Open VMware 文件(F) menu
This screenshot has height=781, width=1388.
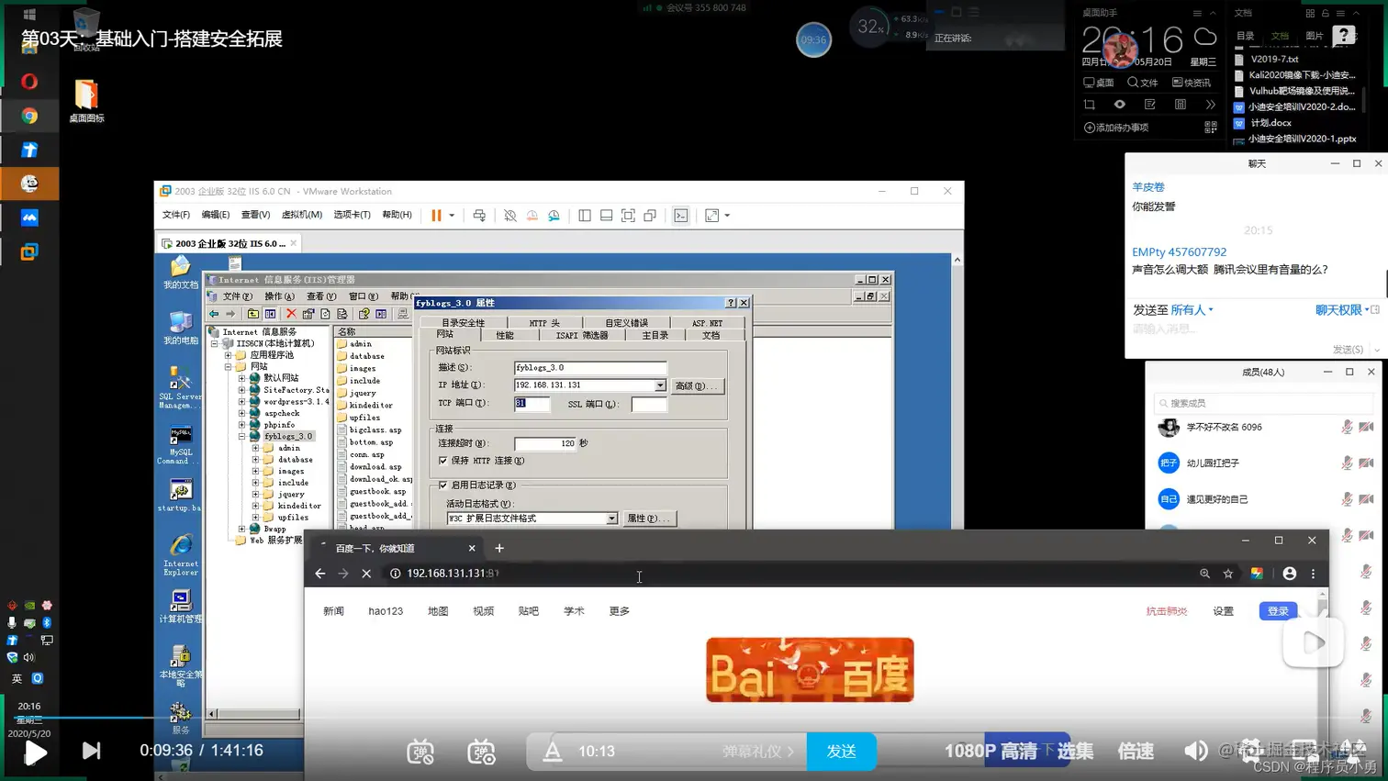click(176, 215)
